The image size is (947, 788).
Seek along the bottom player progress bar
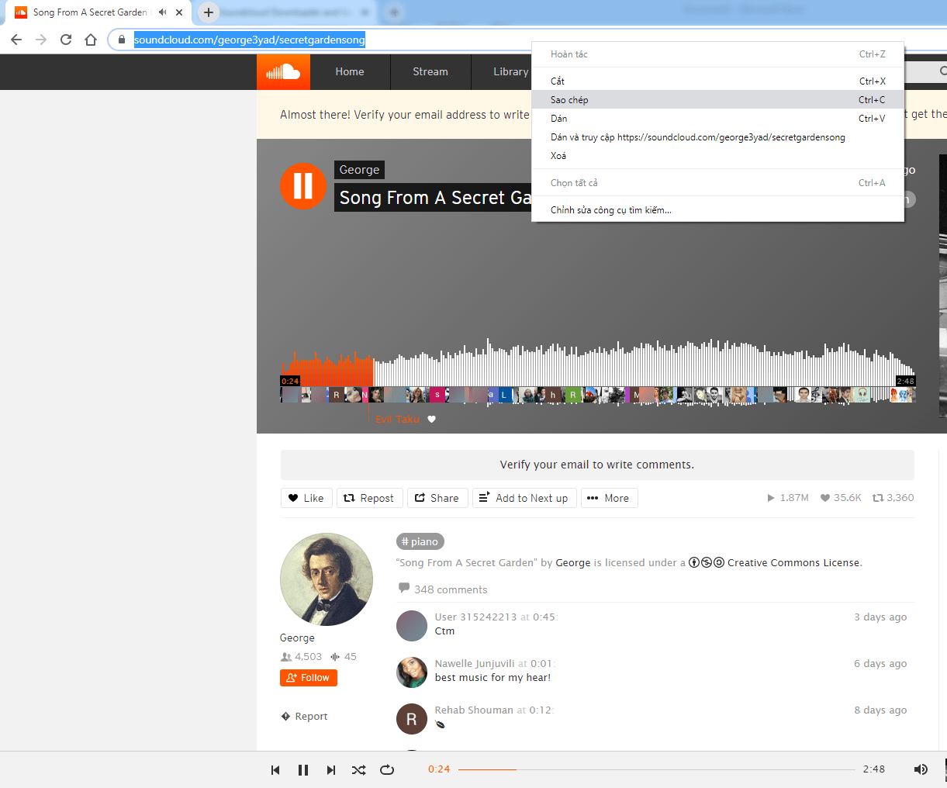pyautogui.click(x=656, y=769)
